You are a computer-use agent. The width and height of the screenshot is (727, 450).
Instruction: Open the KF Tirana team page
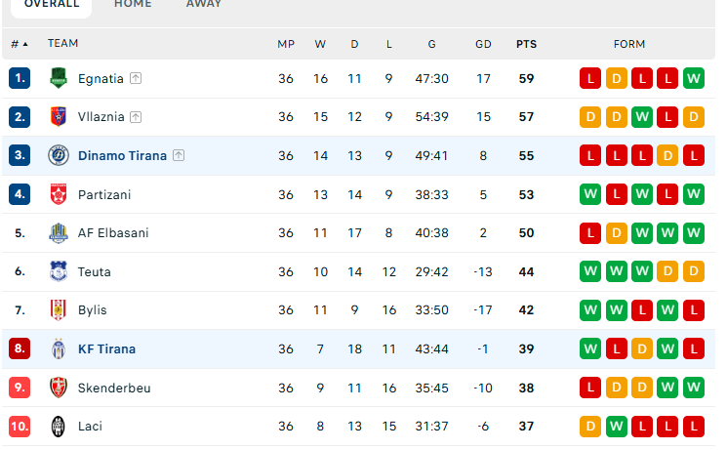[x=106, y=349]
